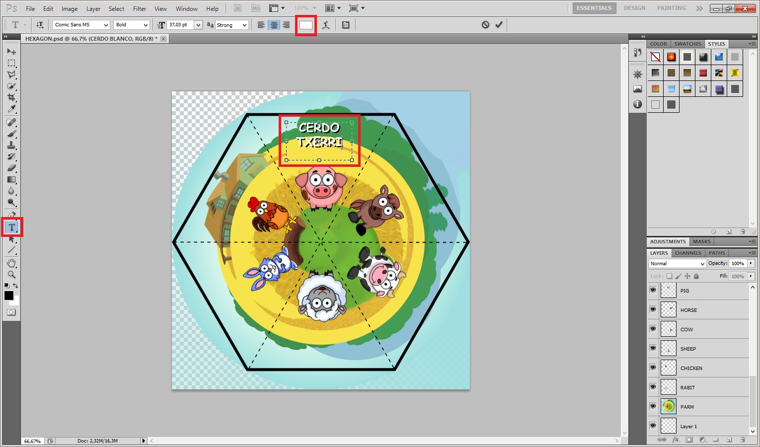The image size is (760, 447).
Task: Show more workspaces with the chevron
Action: click(699, 8)
